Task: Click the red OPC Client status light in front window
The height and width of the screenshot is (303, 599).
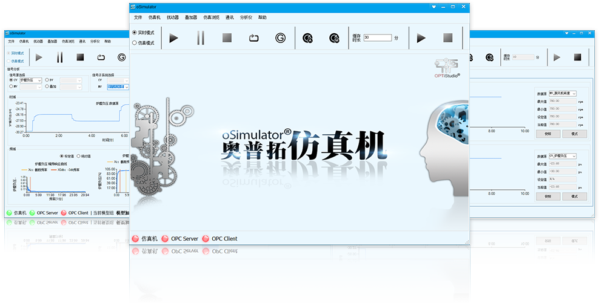Action: pos(206,238)
